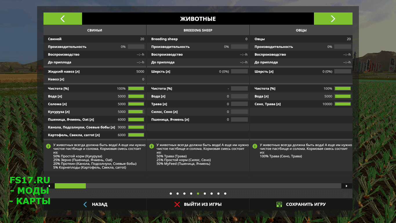Image resolution: width=396 pixels, height=223 pixels.
Task: Go to previous page with left arrow
Action: pos(63,19)
